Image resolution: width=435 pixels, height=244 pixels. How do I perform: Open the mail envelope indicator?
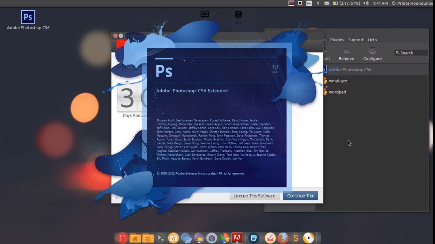pyautogui.click(x=327, y=3)
